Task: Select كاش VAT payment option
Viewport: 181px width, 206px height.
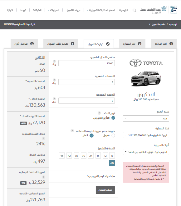Action: coord(91,135)
